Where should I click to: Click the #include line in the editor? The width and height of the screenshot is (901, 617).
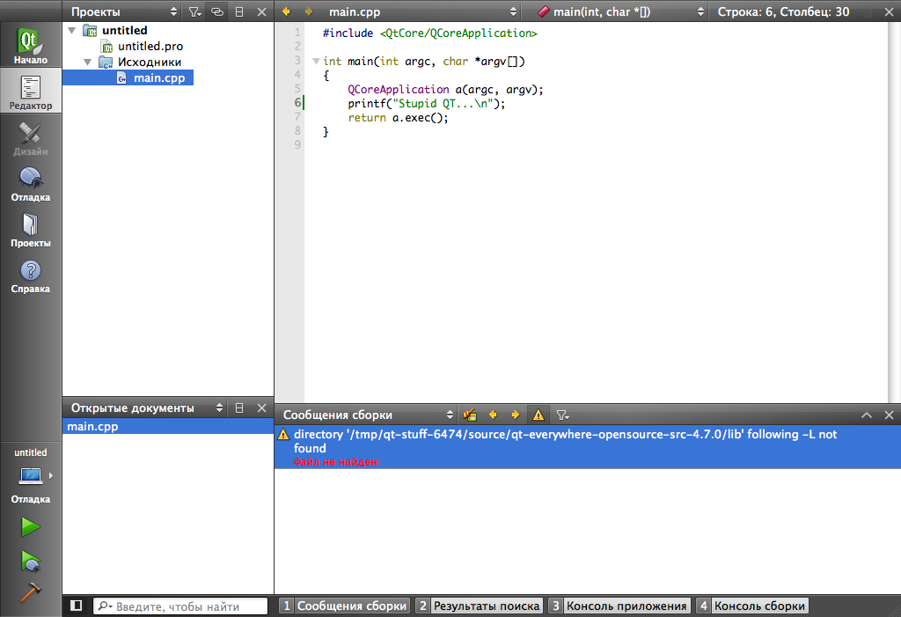coord(429,33)
